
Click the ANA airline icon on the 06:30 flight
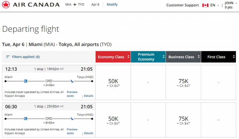click(x=72, y=119)
